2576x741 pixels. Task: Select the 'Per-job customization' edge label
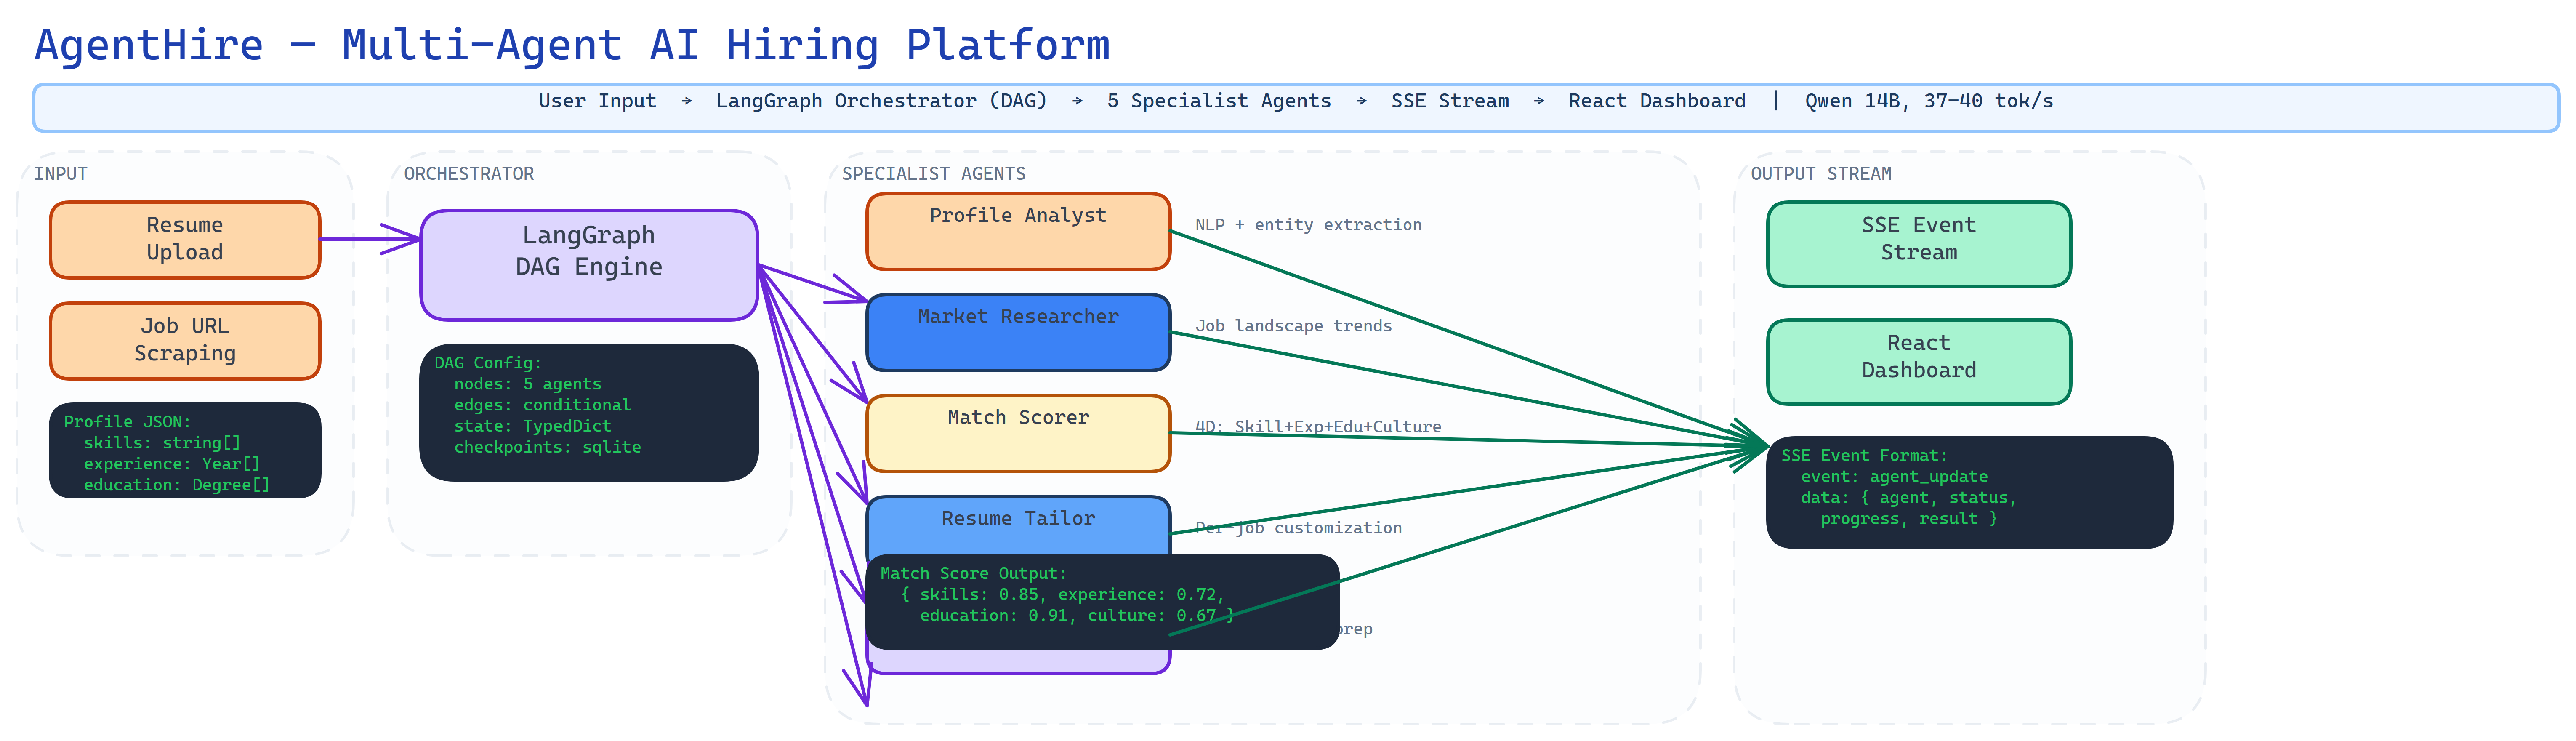pos(1298,528)
